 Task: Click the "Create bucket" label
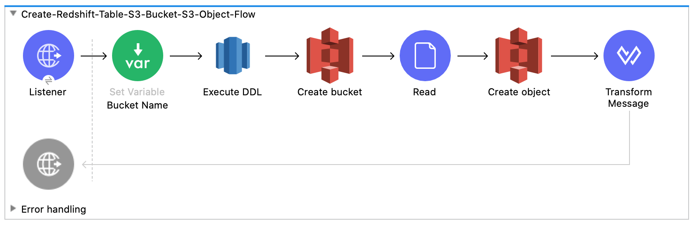pos(330,92)
